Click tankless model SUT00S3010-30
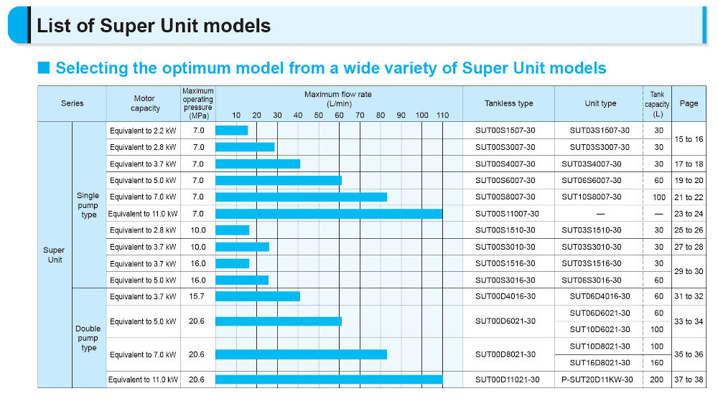 tap(505, 247)
